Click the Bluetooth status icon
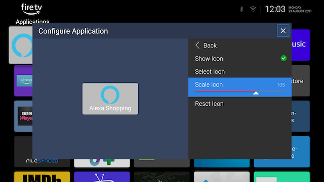Viewport: 324px width, 182px height. point(241,9)
